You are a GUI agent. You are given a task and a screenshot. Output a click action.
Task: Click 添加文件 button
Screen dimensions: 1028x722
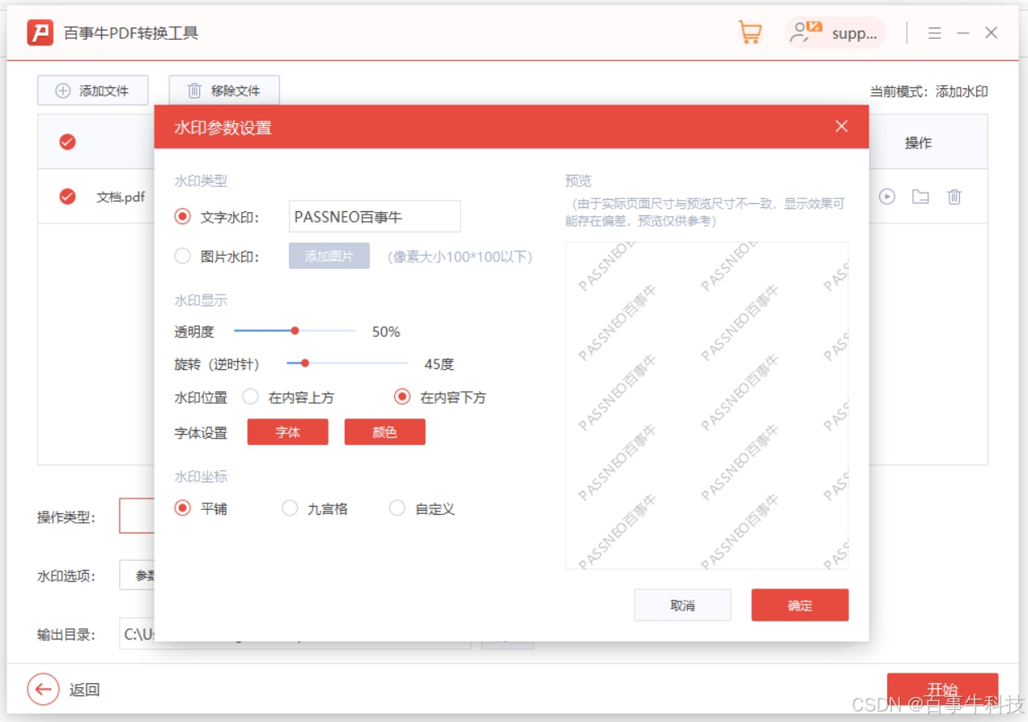coord(93,91)
